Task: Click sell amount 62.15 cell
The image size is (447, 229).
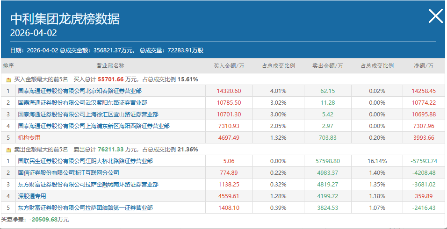Action: 328,91
